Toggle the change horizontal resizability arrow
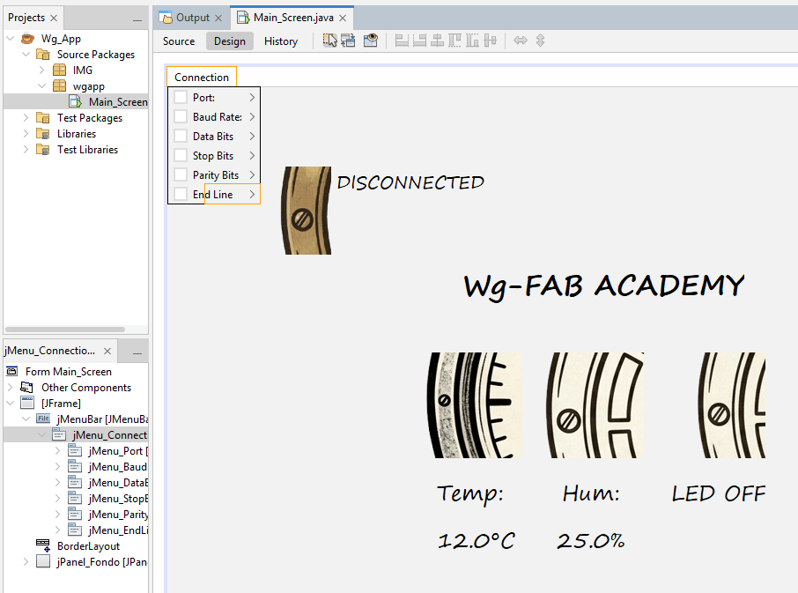Viewport: 798px width, 593px height. [x=521, y=41]
